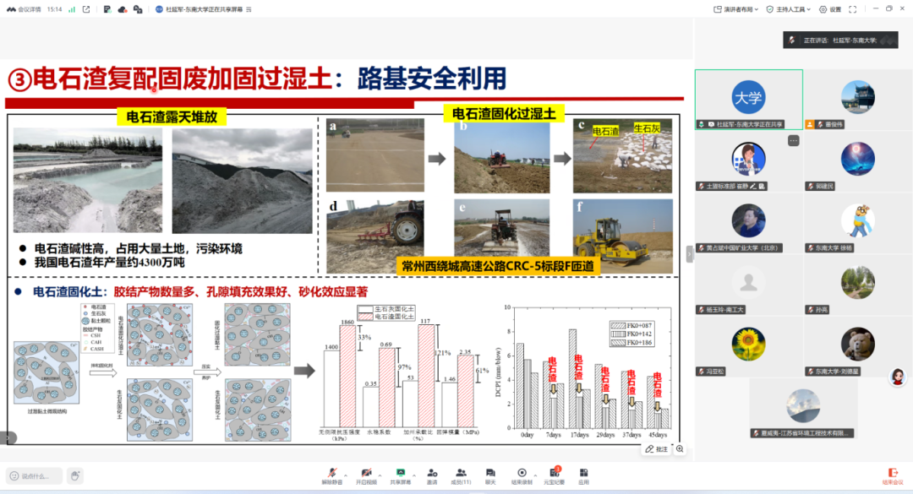Select 黄占斌中国矿业大学(北京) participant tile
The height and width of the screenshot is (494, 913).
click(x=749, y=224)
